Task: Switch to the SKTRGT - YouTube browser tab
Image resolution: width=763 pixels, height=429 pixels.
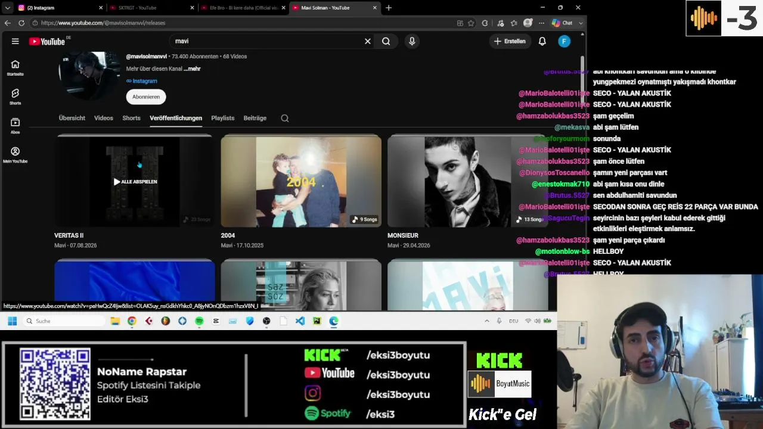Action: (x=151, y=8)
